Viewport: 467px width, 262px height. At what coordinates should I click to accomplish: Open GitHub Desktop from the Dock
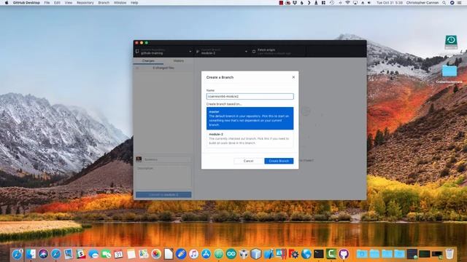coord(344,254)
